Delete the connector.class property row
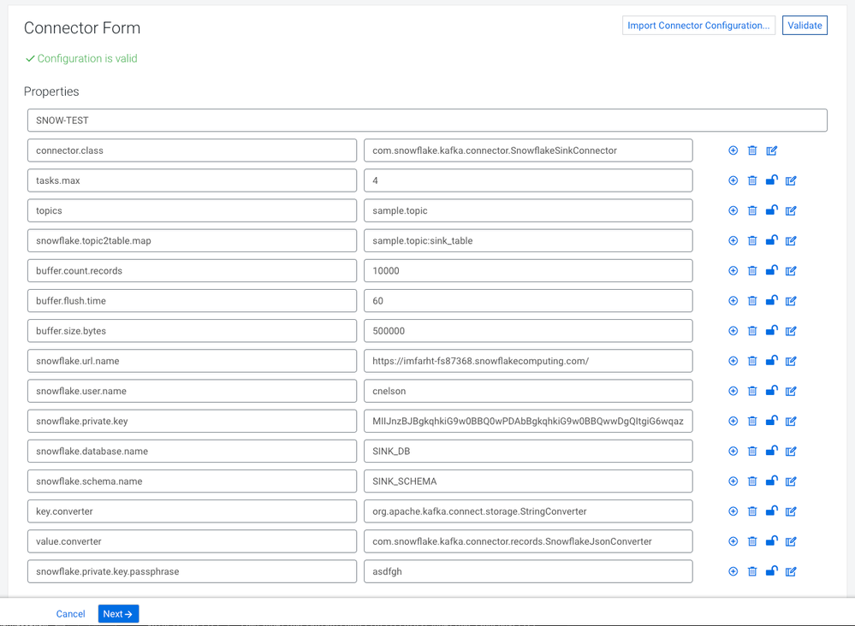Viewport: 855px width, 626px height. tap(752, 151)
